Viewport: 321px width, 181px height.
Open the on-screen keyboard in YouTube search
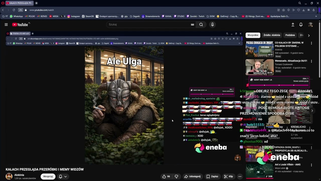pos(192,25)
